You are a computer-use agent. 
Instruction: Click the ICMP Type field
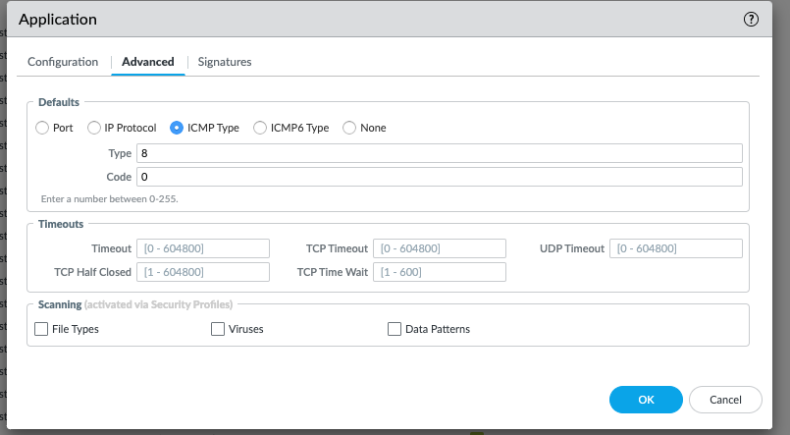click(439, 153)
